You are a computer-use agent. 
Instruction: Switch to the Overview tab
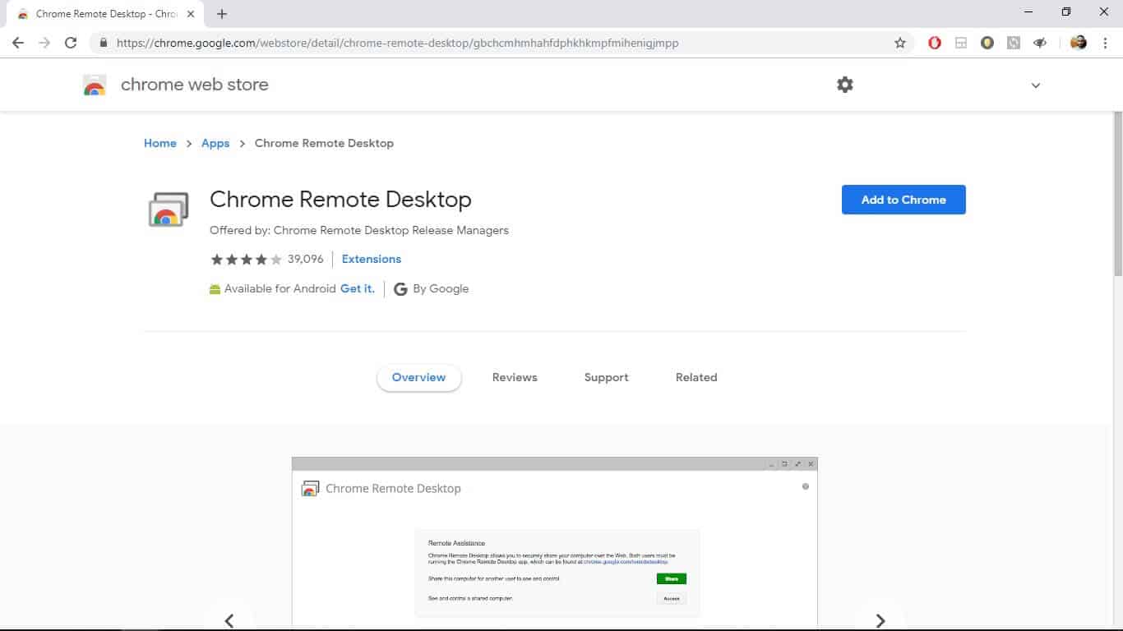(419, 378)
